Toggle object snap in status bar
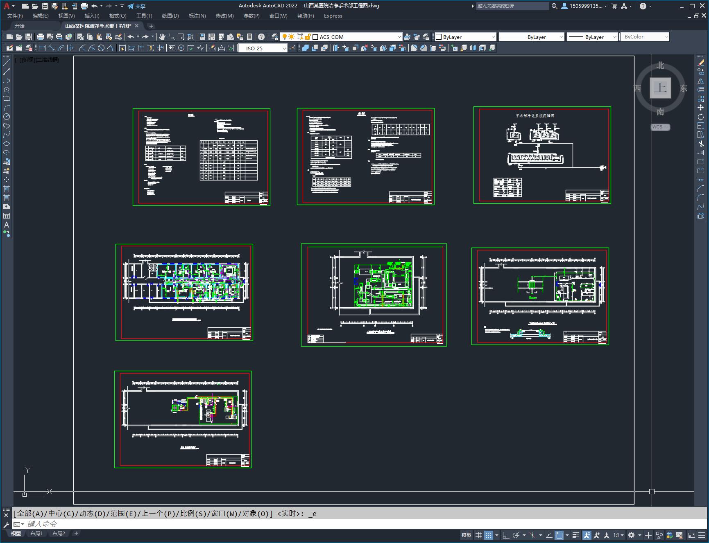This screenshot has width=709, height=543. [559, 535]
